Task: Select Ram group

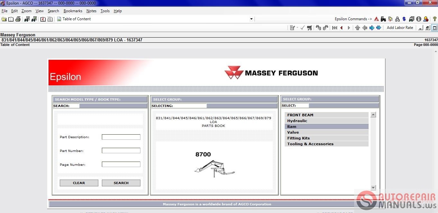Action: tap(326, 127)
